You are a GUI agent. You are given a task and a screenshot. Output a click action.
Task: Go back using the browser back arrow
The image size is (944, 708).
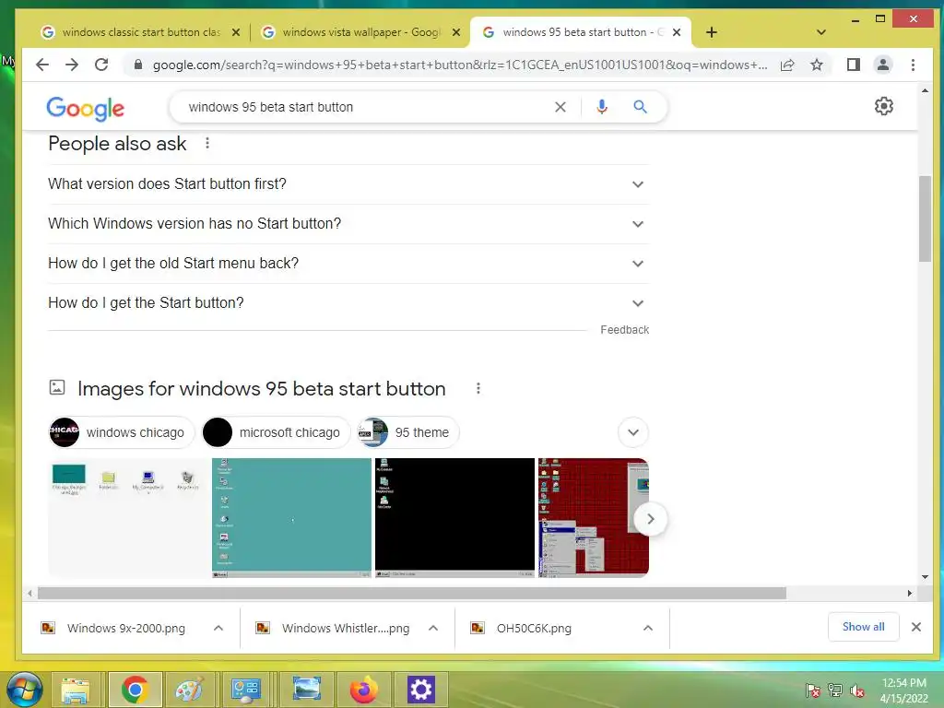(42, 65)
